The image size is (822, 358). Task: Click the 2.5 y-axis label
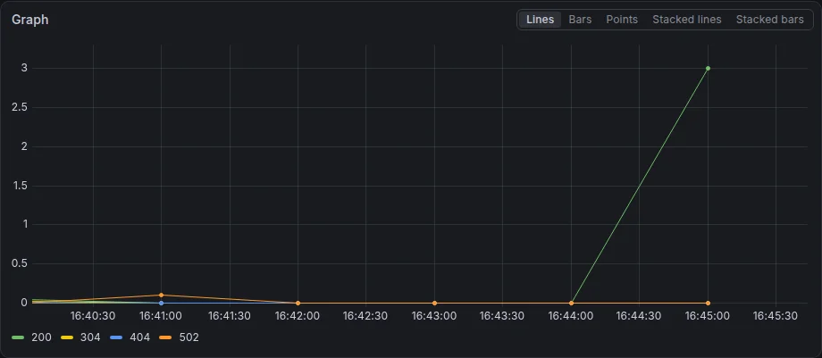pos(19,107)
